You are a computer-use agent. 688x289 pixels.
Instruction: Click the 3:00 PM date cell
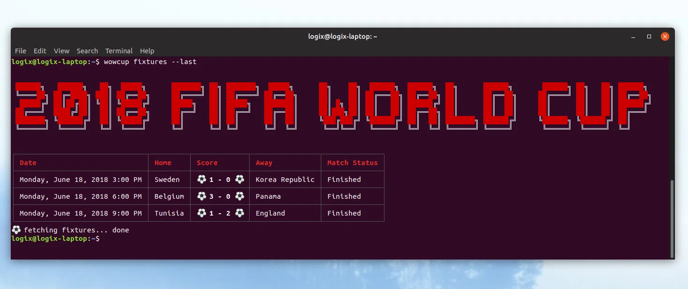[x=81, y=180]
